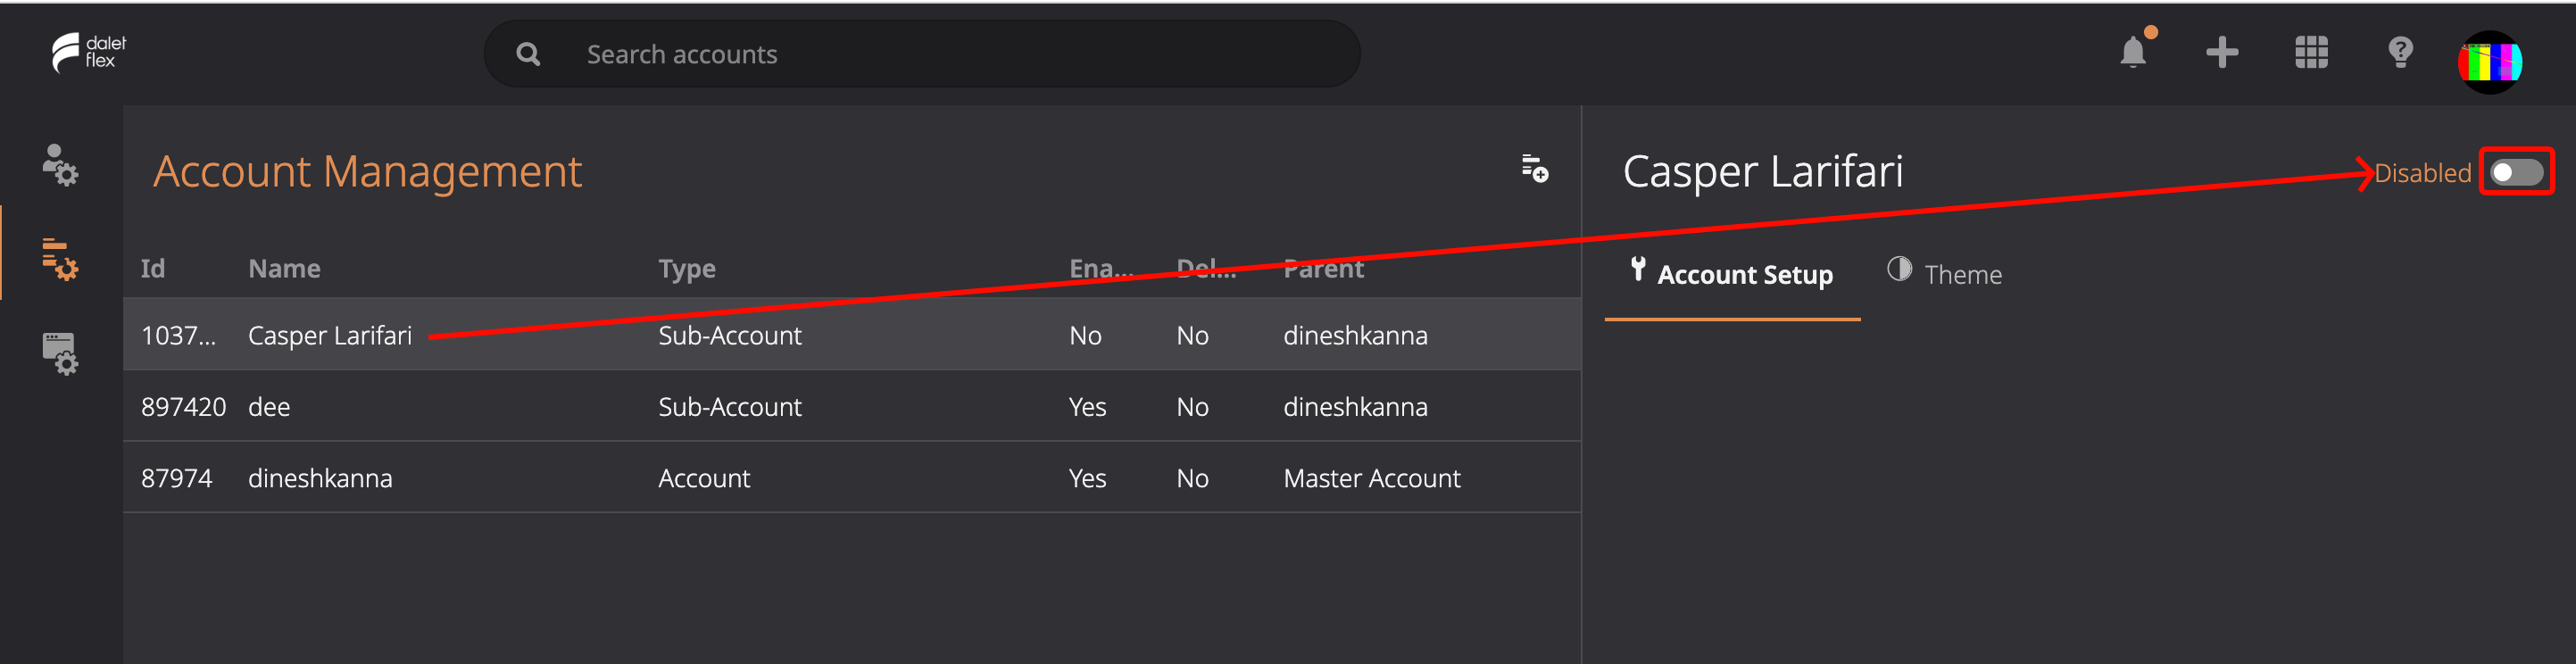This screenshot has height=664, width=2576.
Task: Select the dineshkanna account name cell
Action: coord(320,478)
